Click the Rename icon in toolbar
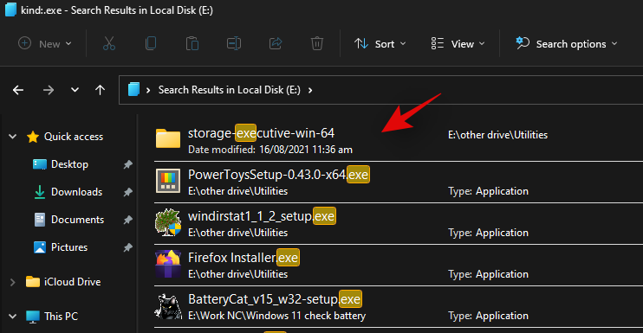 click(x=234, y=43)
